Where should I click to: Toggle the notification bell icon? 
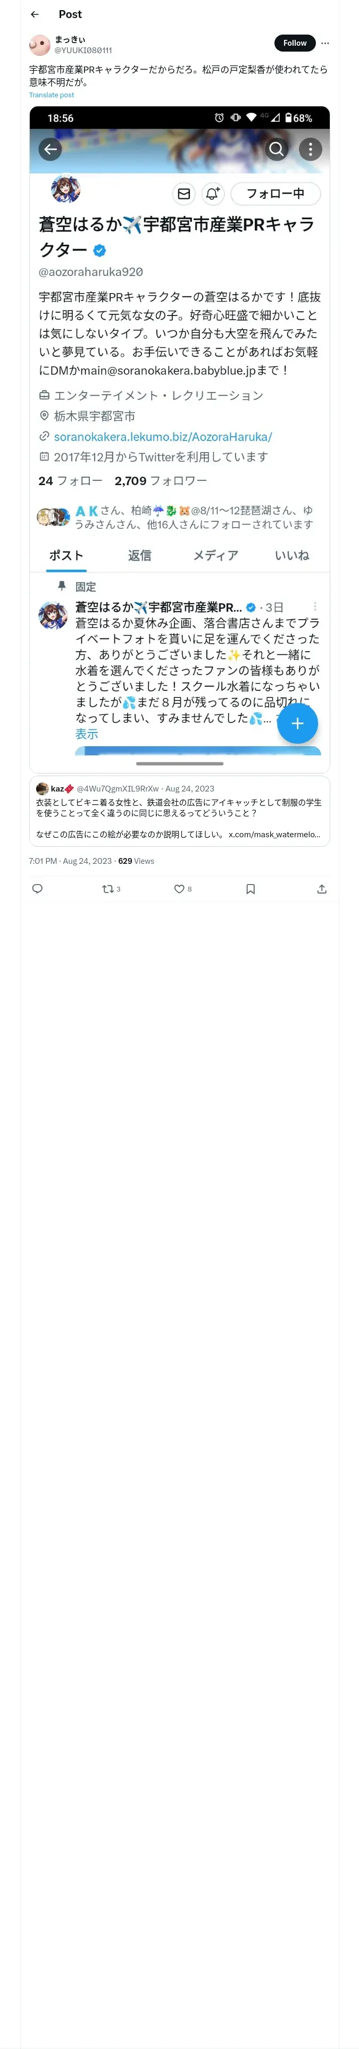pos(213,193)
